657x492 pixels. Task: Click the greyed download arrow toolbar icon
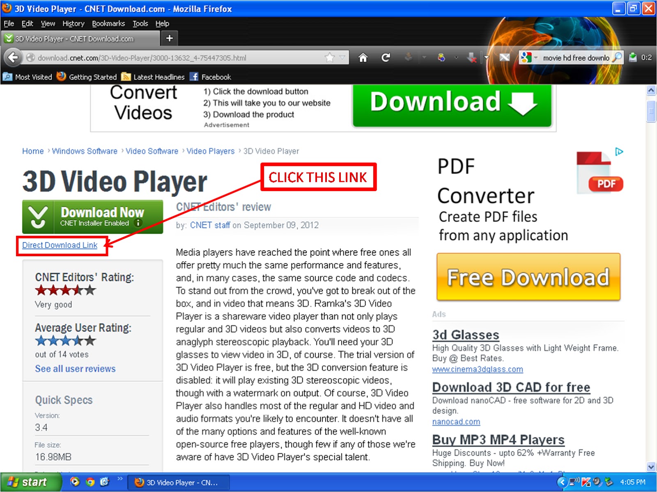click(408, 57)
